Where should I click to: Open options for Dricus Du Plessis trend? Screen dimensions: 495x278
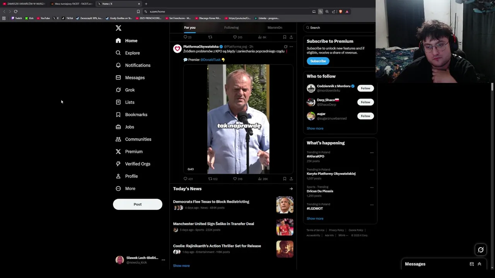[x=372, y=188]
